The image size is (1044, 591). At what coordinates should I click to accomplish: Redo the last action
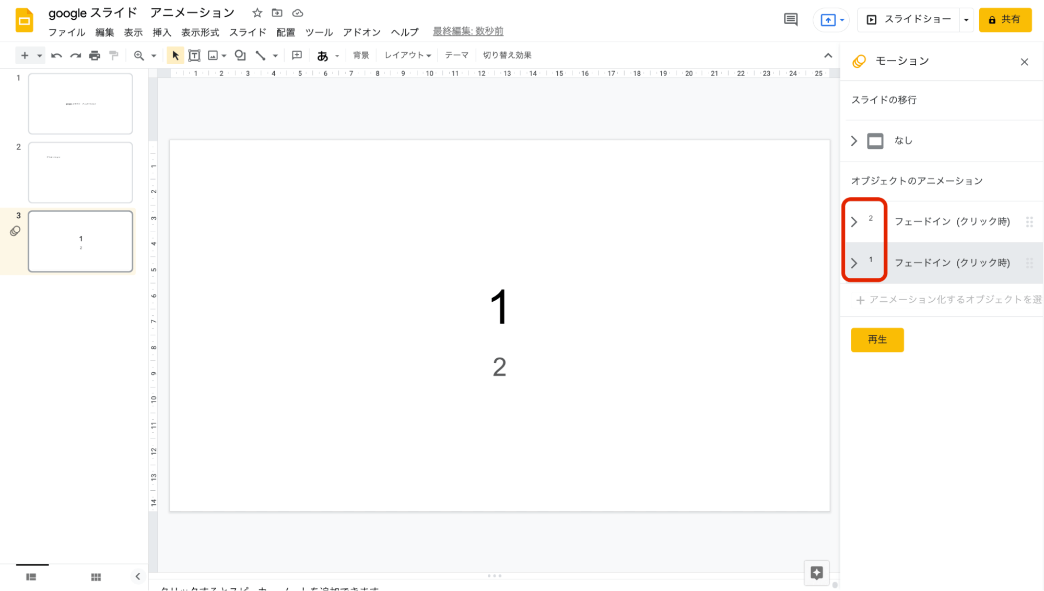point(76,55)
